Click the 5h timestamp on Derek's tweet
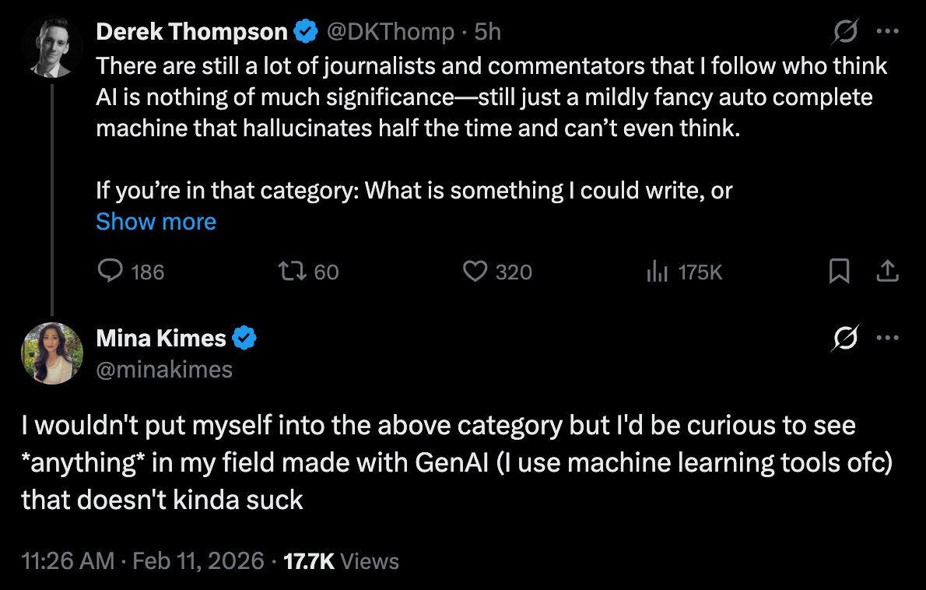 pyautogui.click(x=488, y=32)
